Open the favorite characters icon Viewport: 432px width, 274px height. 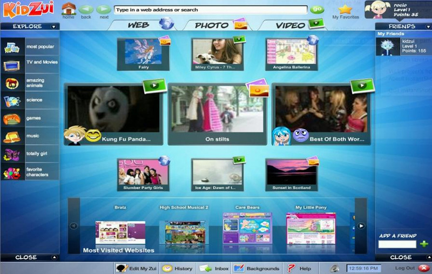click(12, 173)
